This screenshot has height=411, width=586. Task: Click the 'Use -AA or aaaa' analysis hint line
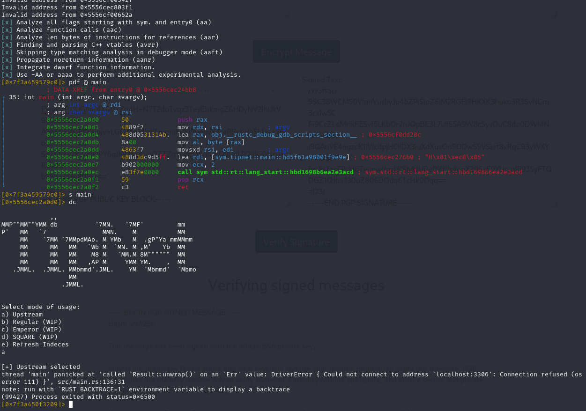[x=121, y=75]
